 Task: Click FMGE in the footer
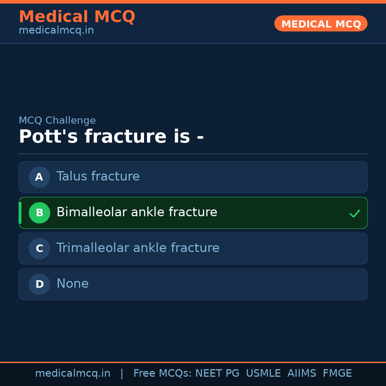coord(337,373)
